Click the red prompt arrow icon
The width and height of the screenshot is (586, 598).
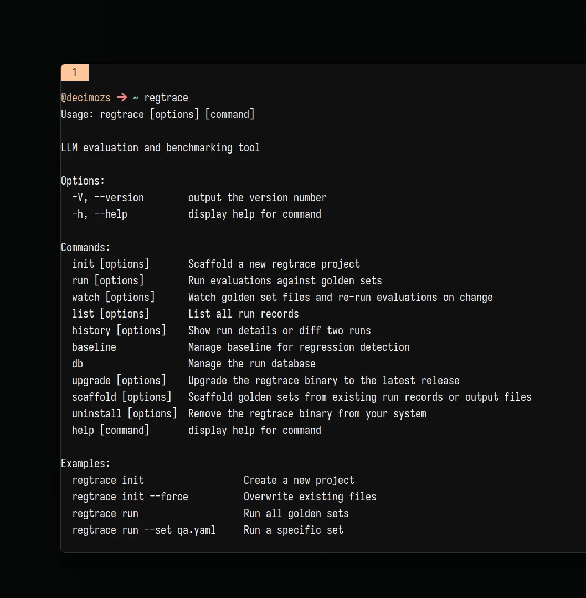122,98
